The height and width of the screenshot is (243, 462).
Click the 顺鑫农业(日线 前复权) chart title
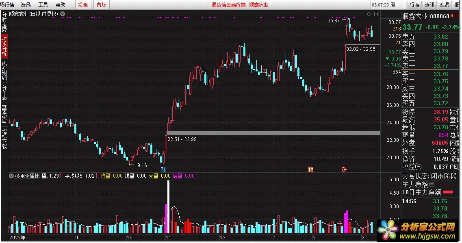click(x=34, y=14)
